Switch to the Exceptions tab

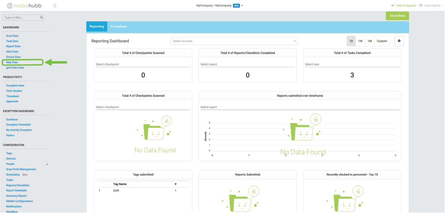[119, 26]
